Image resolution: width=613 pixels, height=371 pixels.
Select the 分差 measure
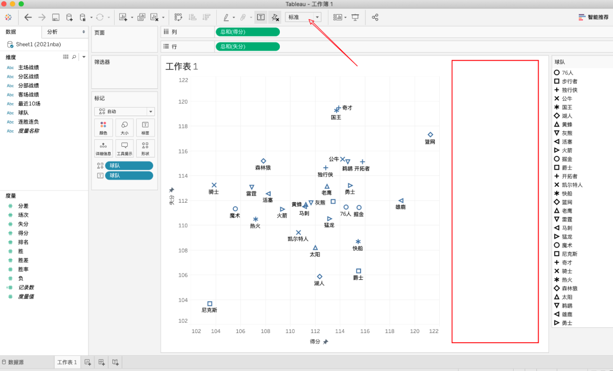23,206
